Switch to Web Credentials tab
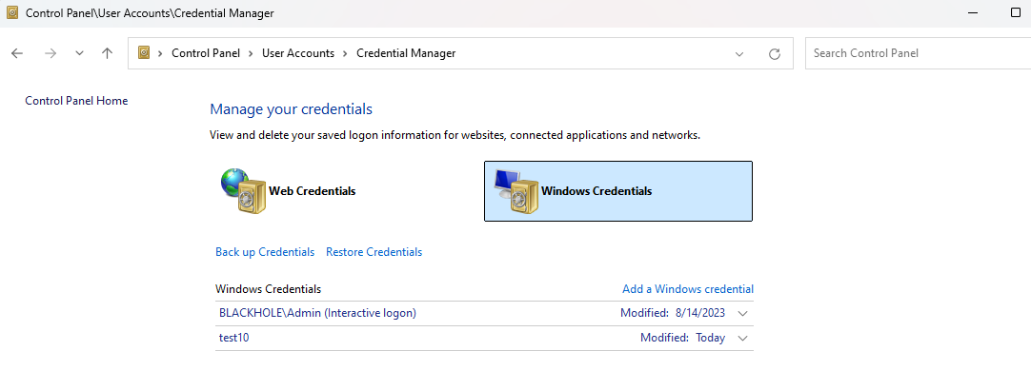The width and height of the screenshot is (1031, 371). pos(312,191)
